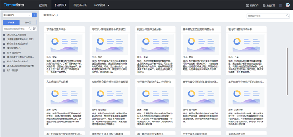The height and width of the screenshot is (137, 293).
Task: Click the Tempodata logo
Action: [14, 5]
